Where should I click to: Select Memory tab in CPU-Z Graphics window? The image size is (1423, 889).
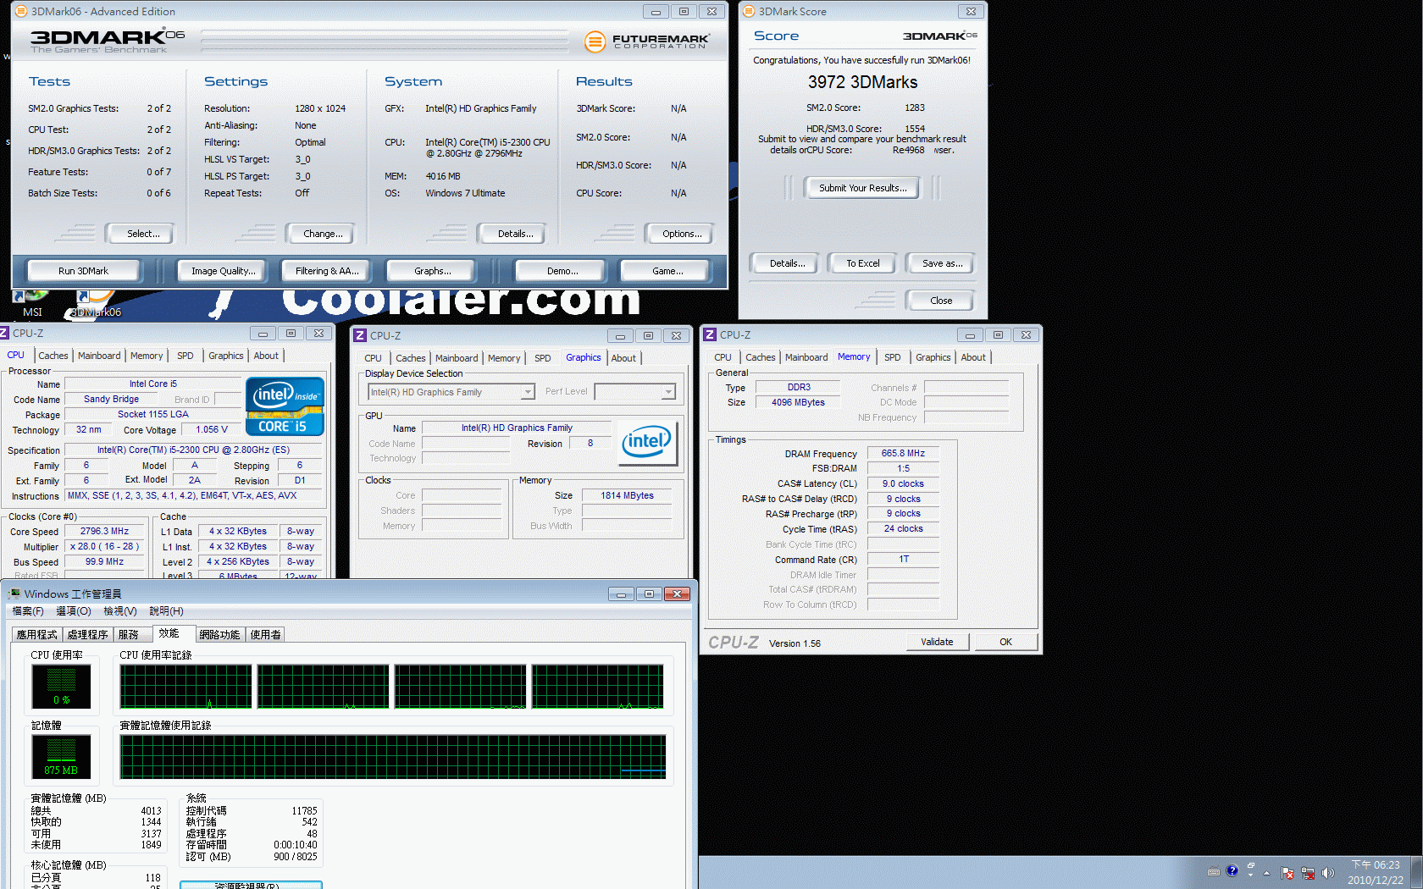[504, 358]
